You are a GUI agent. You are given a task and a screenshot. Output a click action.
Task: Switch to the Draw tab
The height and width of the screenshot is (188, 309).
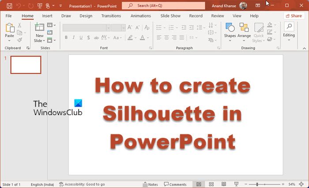coord(66,16)
